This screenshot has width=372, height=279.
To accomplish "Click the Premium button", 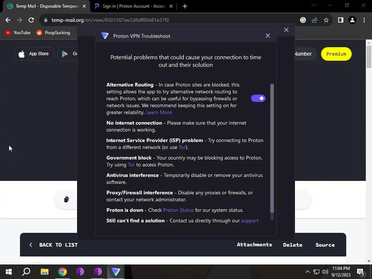I will [x=336, y=54].
